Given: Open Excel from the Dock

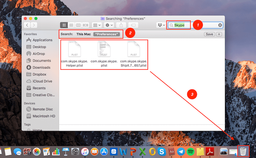Looking at the screenshot, I should pos(142,152).
